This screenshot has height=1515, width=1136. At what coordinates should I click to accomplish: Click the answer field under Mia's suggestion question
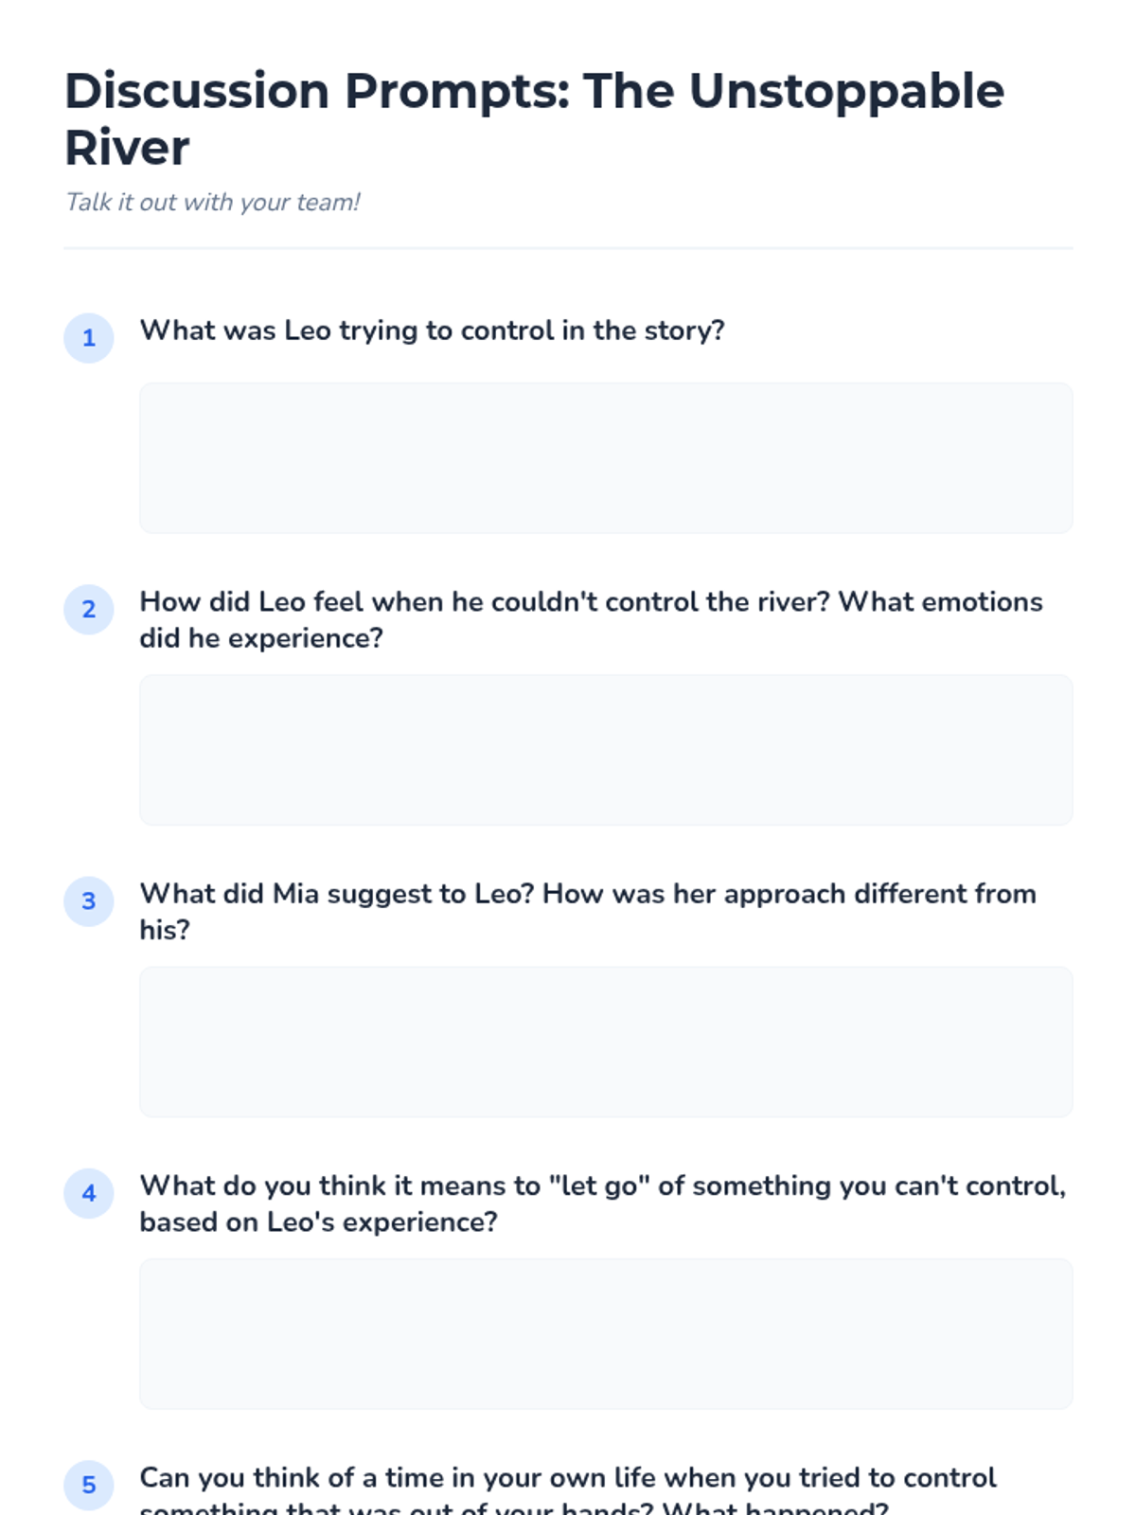(x=606, y=1042)
